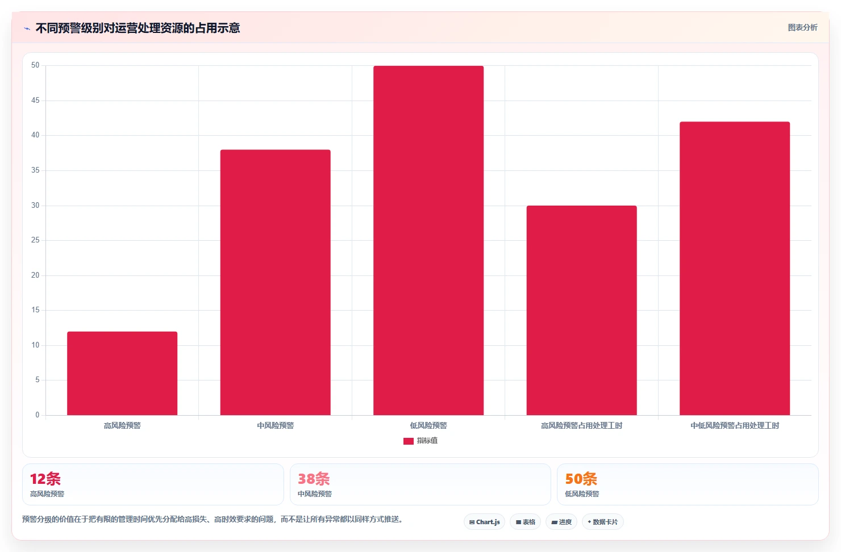This screenshot has width=841, height=552.
Task: Open the 50条 低风险预警 data card
Action: [688, 484]
